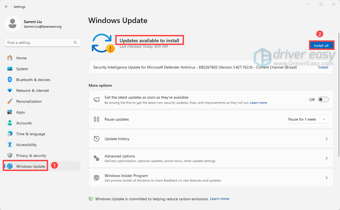The width and height of the screenshot is (340, 210).
Task: Click the Accessibility figure icon
Action: (10, 145)
